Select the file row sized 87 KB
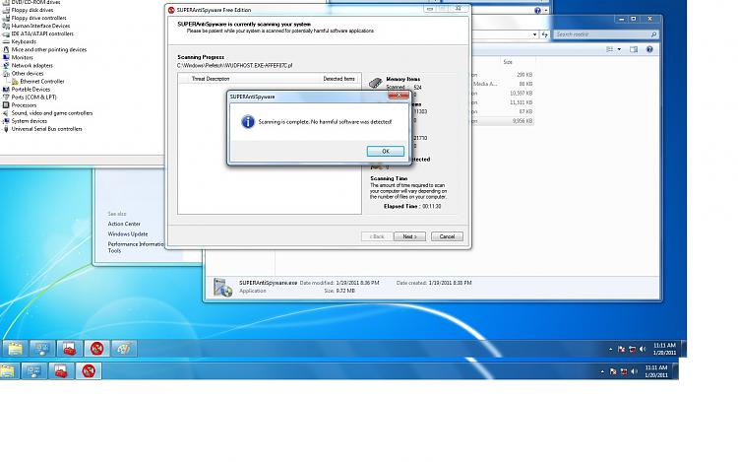Image resolution: width=738 pixels, height=462 pixels. pos(503,112)
